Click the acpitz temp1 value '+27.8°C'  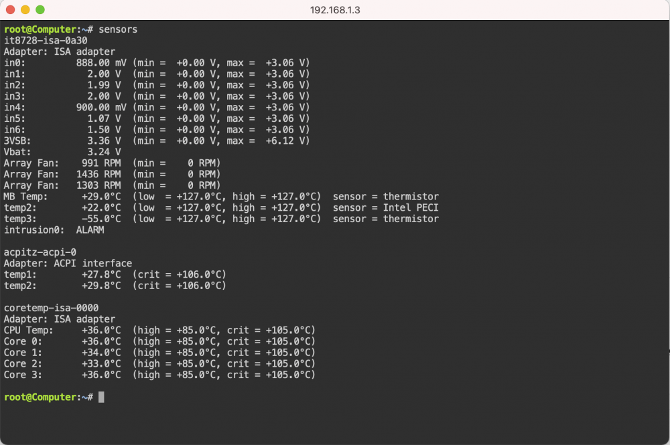(101, 274)
